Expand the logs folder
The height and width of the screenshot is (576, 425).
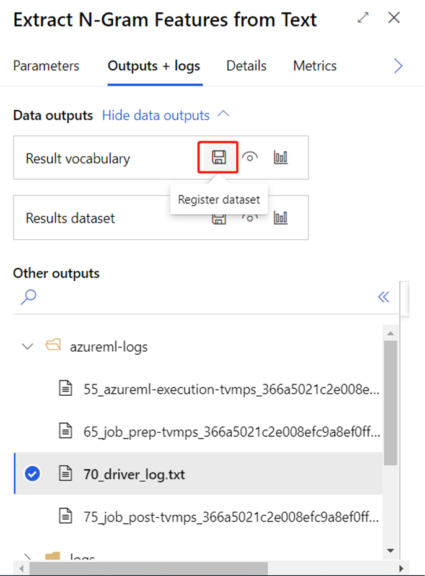[27, 557]
